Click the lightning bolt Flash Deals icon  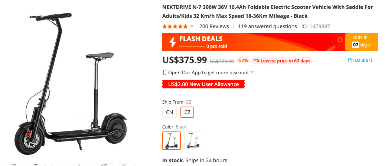[173, 42]
